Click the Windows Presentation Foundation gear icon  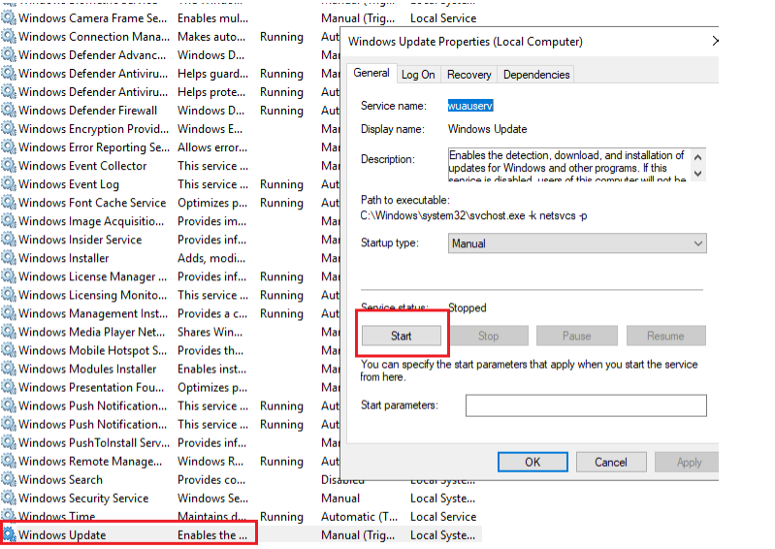pyautogui.click(x=9, y=387)
